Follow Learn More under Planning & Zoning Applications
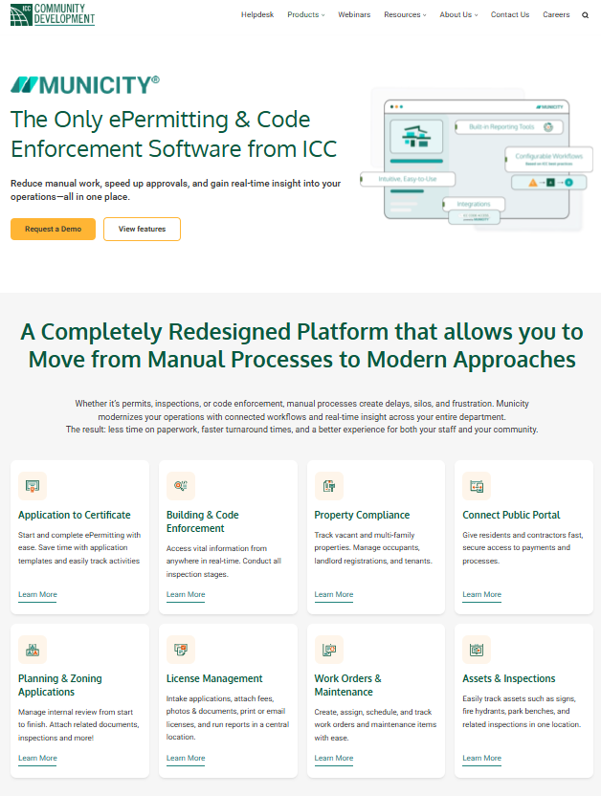The width and height of the screenshot is (601, 796). 37,758
